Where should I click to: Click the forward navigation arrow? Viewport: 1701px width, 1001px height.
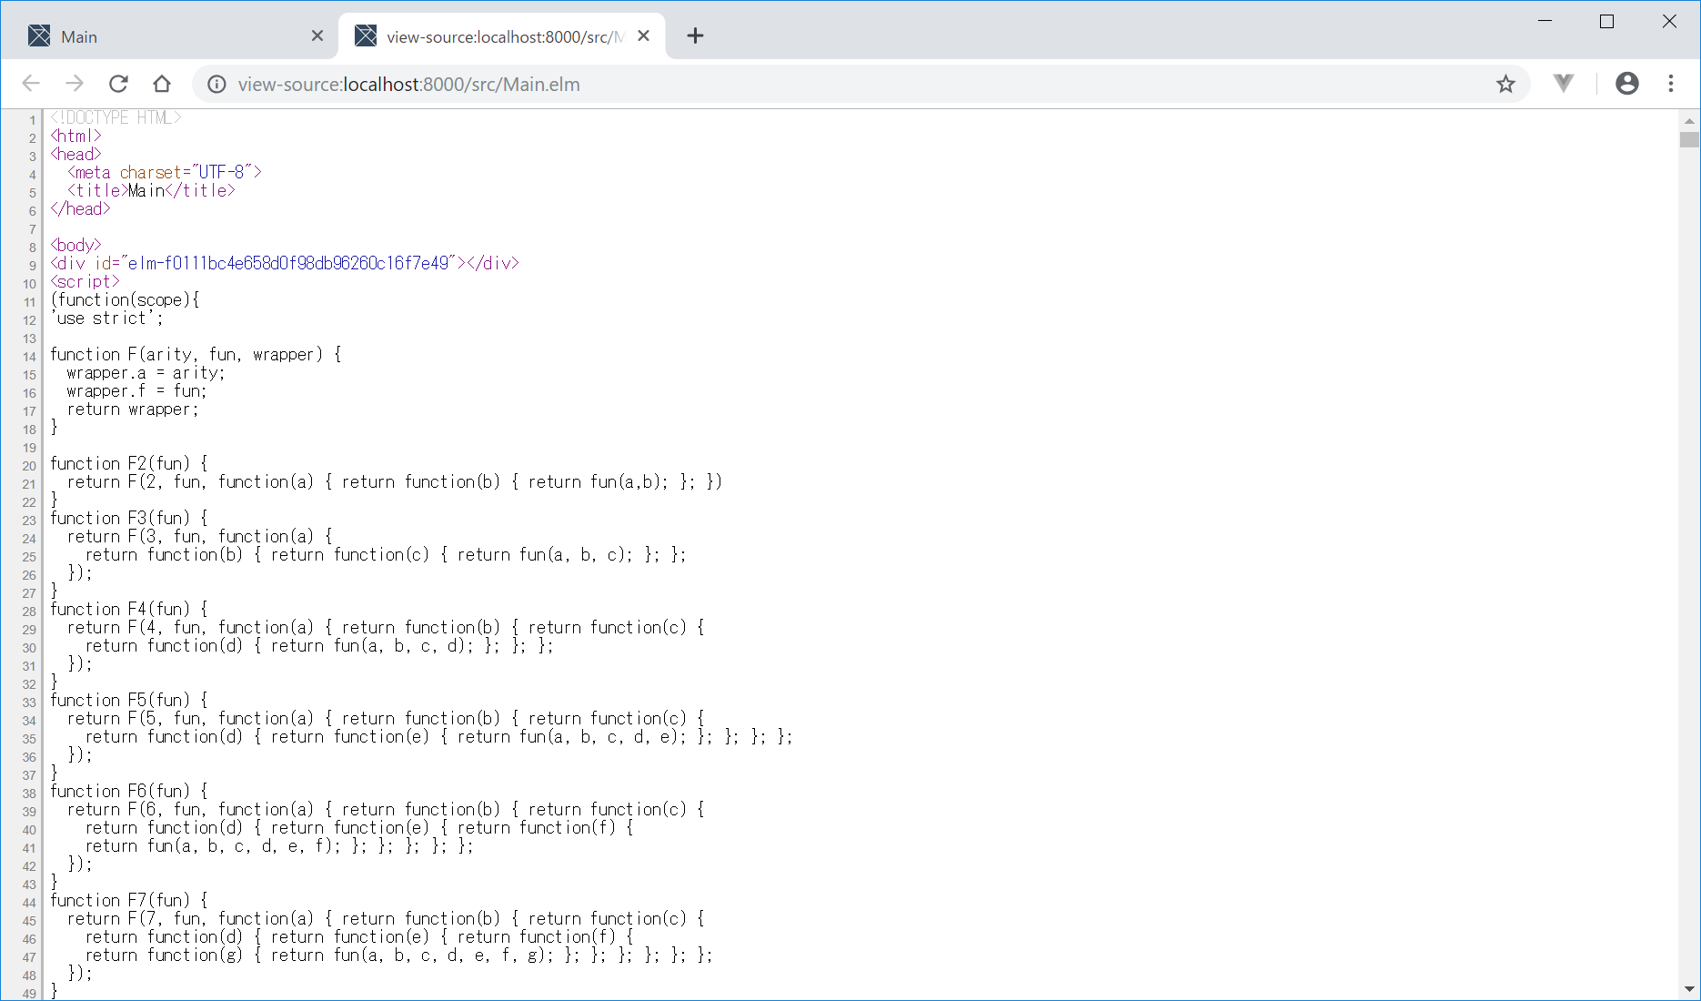(75, 84)
